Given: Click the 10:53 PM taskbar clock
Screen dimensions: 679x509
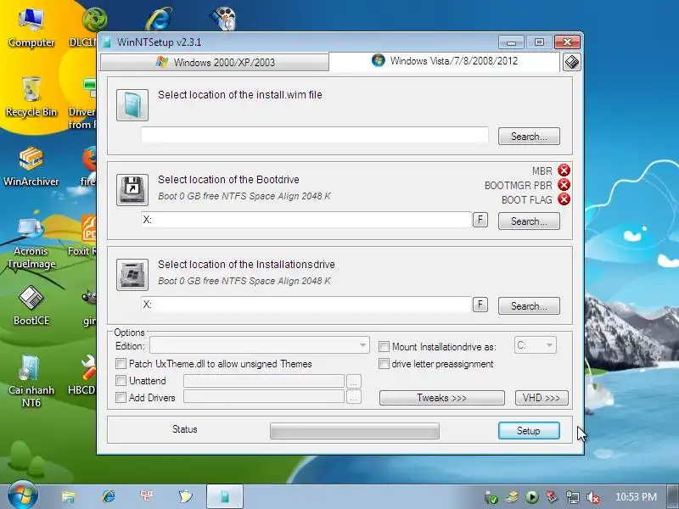Looking at the screenshot, I should [636, 497].
